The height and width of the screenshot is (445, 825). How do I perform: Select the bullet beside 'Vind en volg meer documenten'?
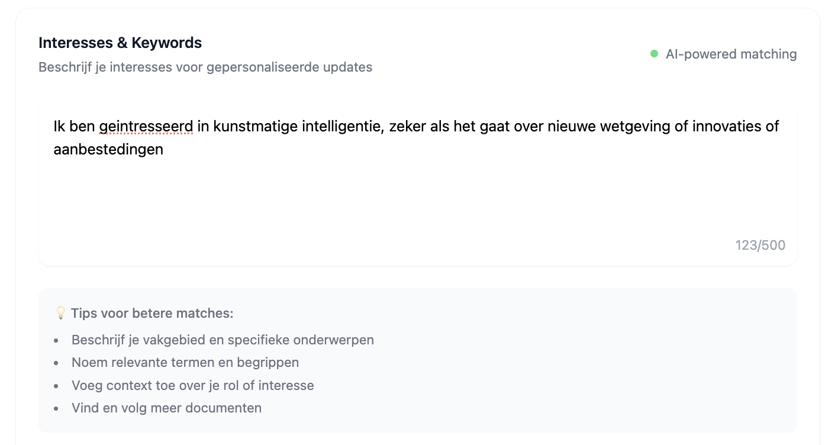(x=57, y=408)
